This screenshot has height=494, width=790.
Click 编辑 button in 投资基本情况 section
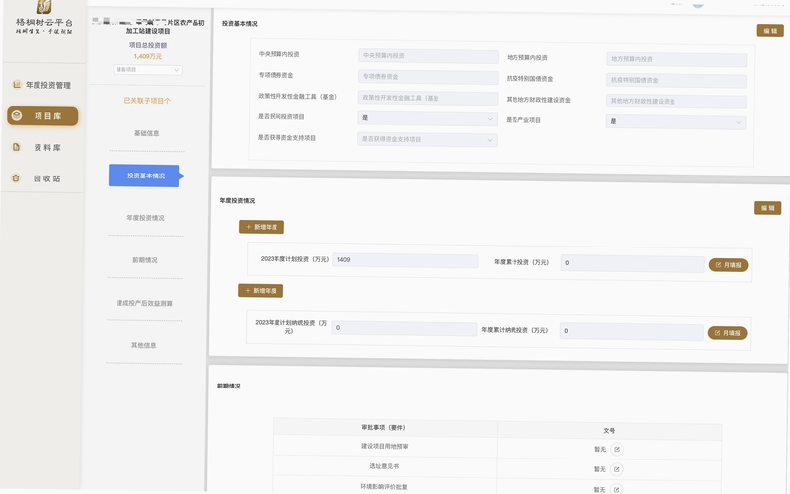pyautogui.click(x=770, y=31)
